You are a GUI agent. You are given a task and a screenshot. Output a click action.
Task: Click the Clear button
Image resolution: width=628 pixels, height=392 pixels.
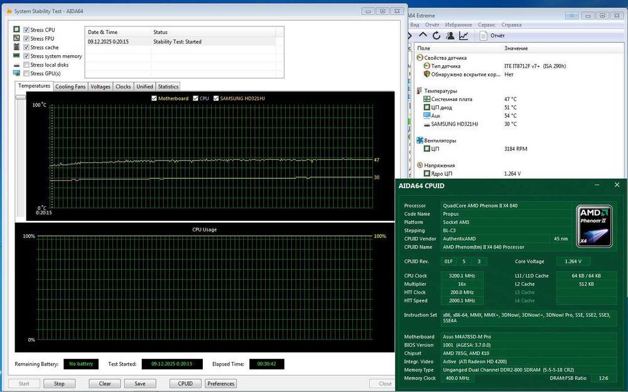pos(105,384)
